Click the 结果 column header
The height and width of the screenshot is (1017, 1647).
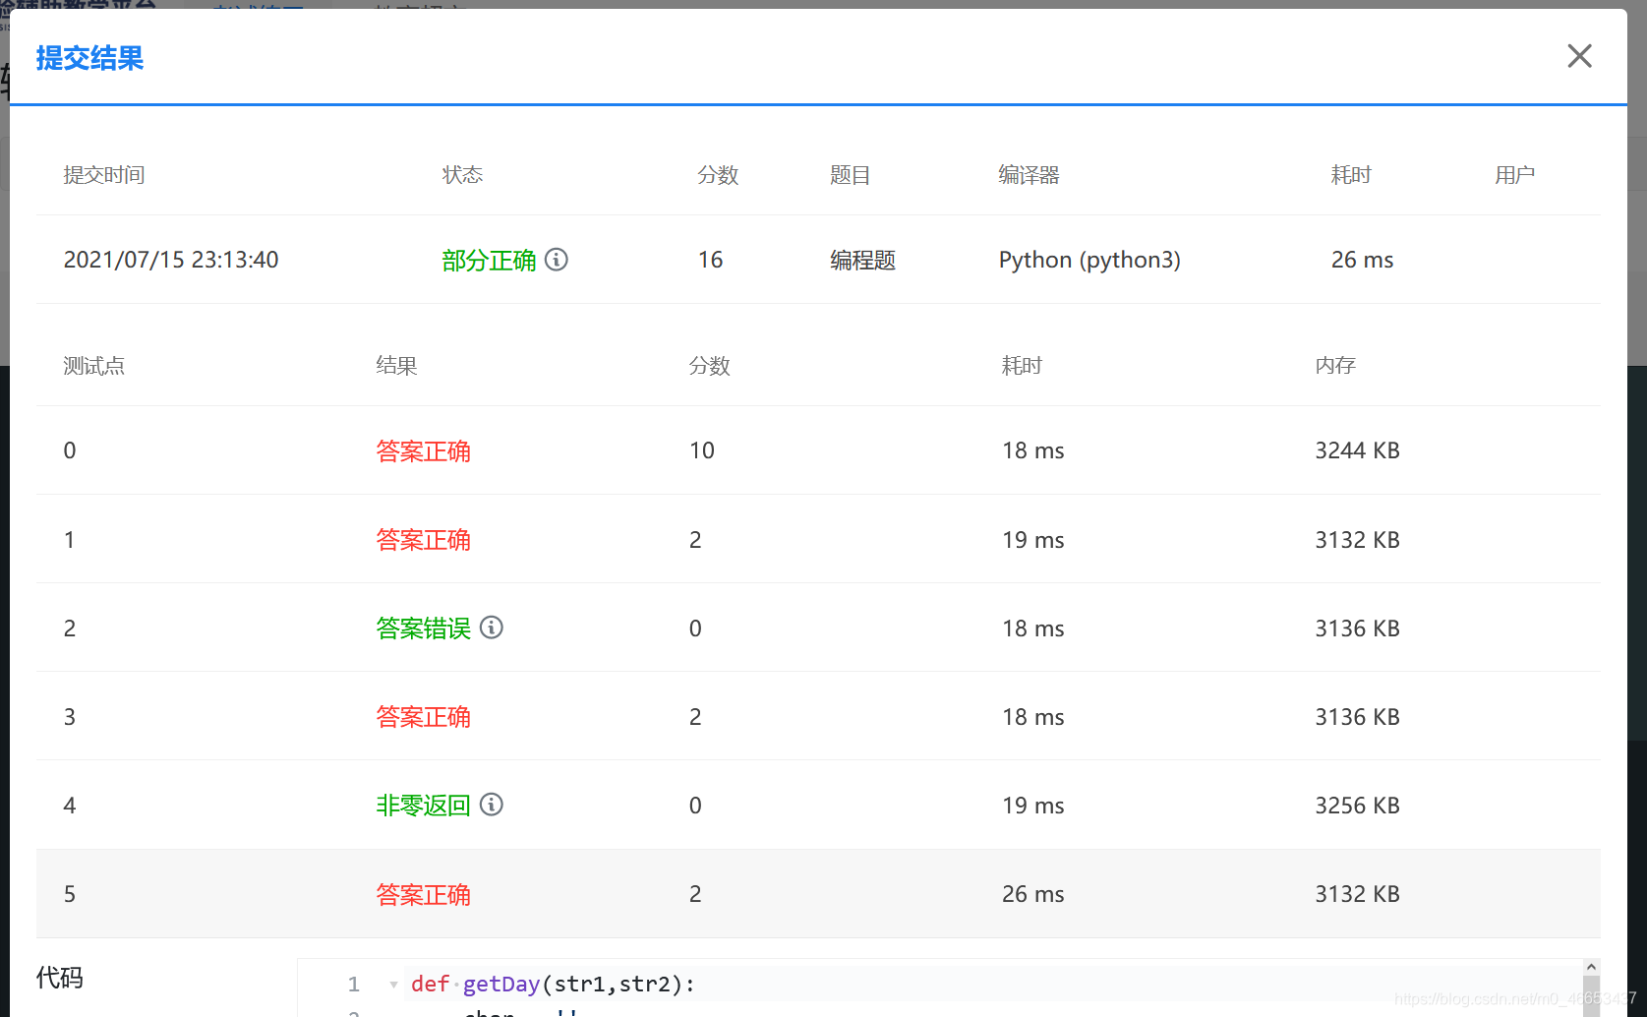pyautogui.click(x=396, y=366)
